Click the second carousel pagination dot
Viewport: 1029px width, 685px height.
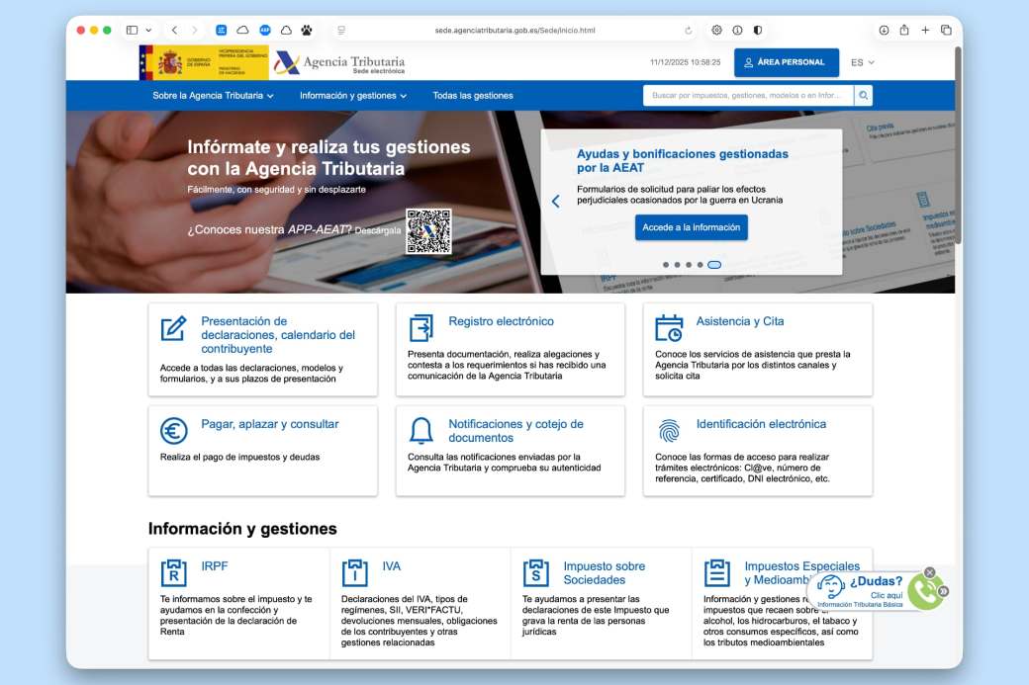tap(677, 264)
